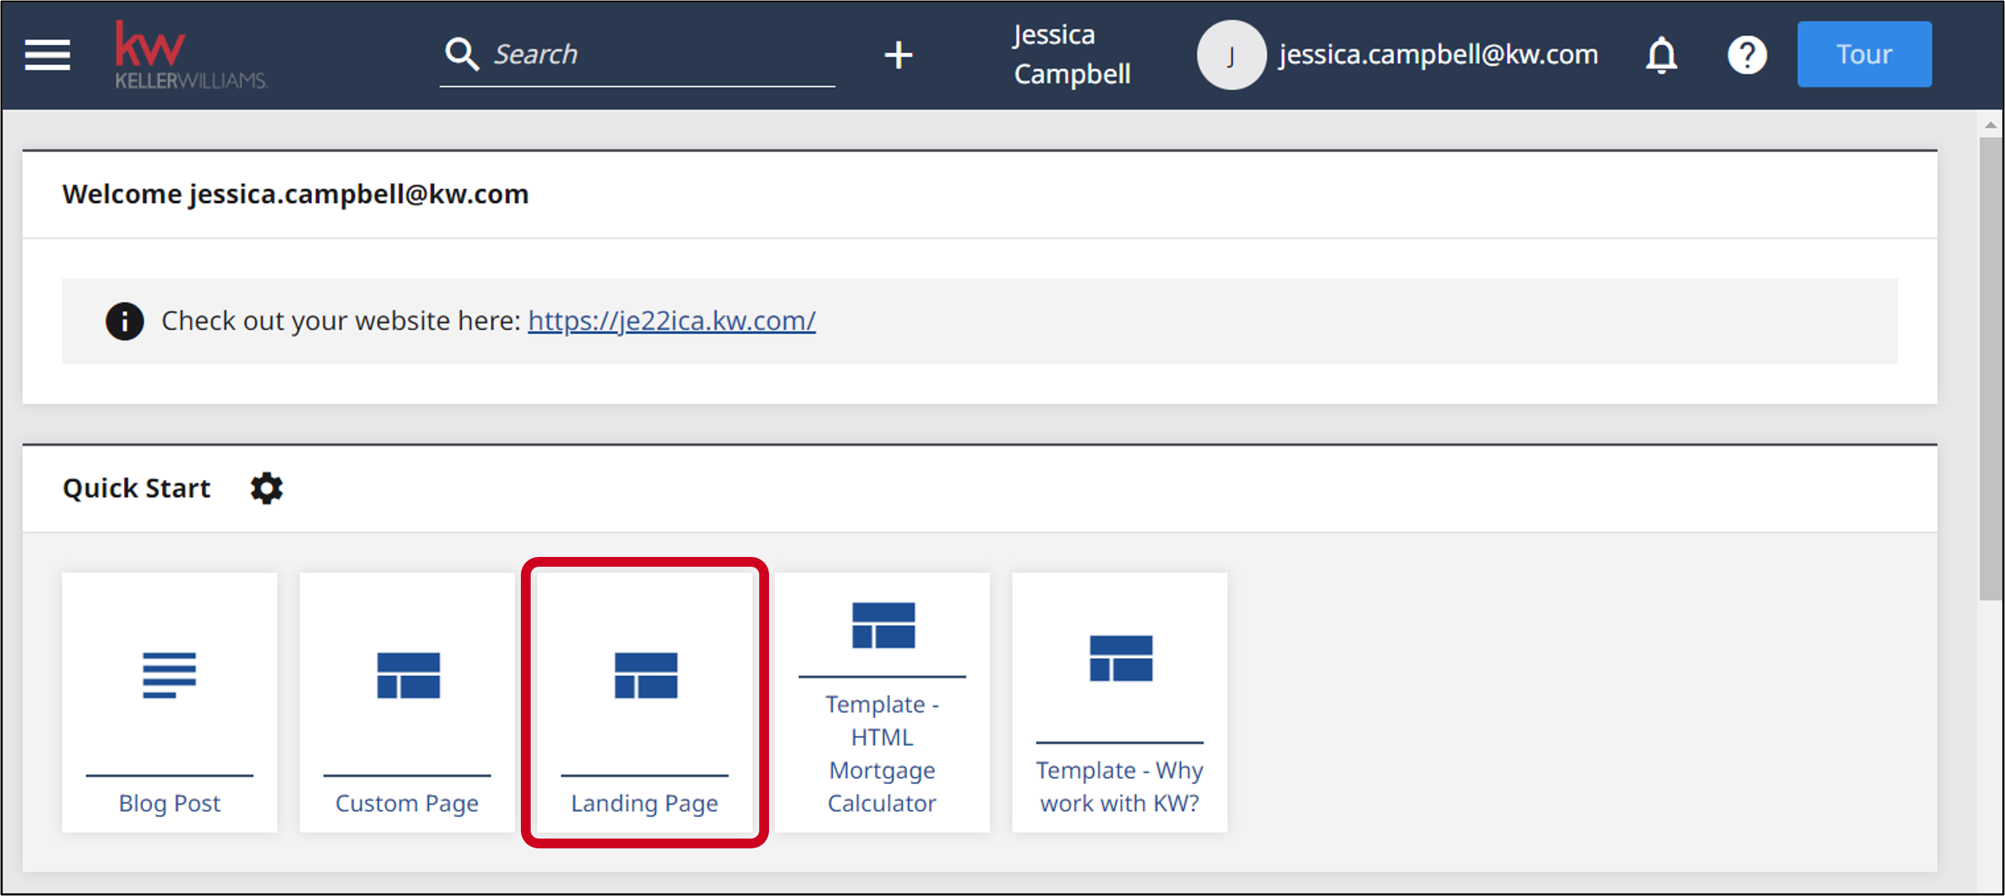
Task: Create a new Landing Page
Action: pos(644,703)
